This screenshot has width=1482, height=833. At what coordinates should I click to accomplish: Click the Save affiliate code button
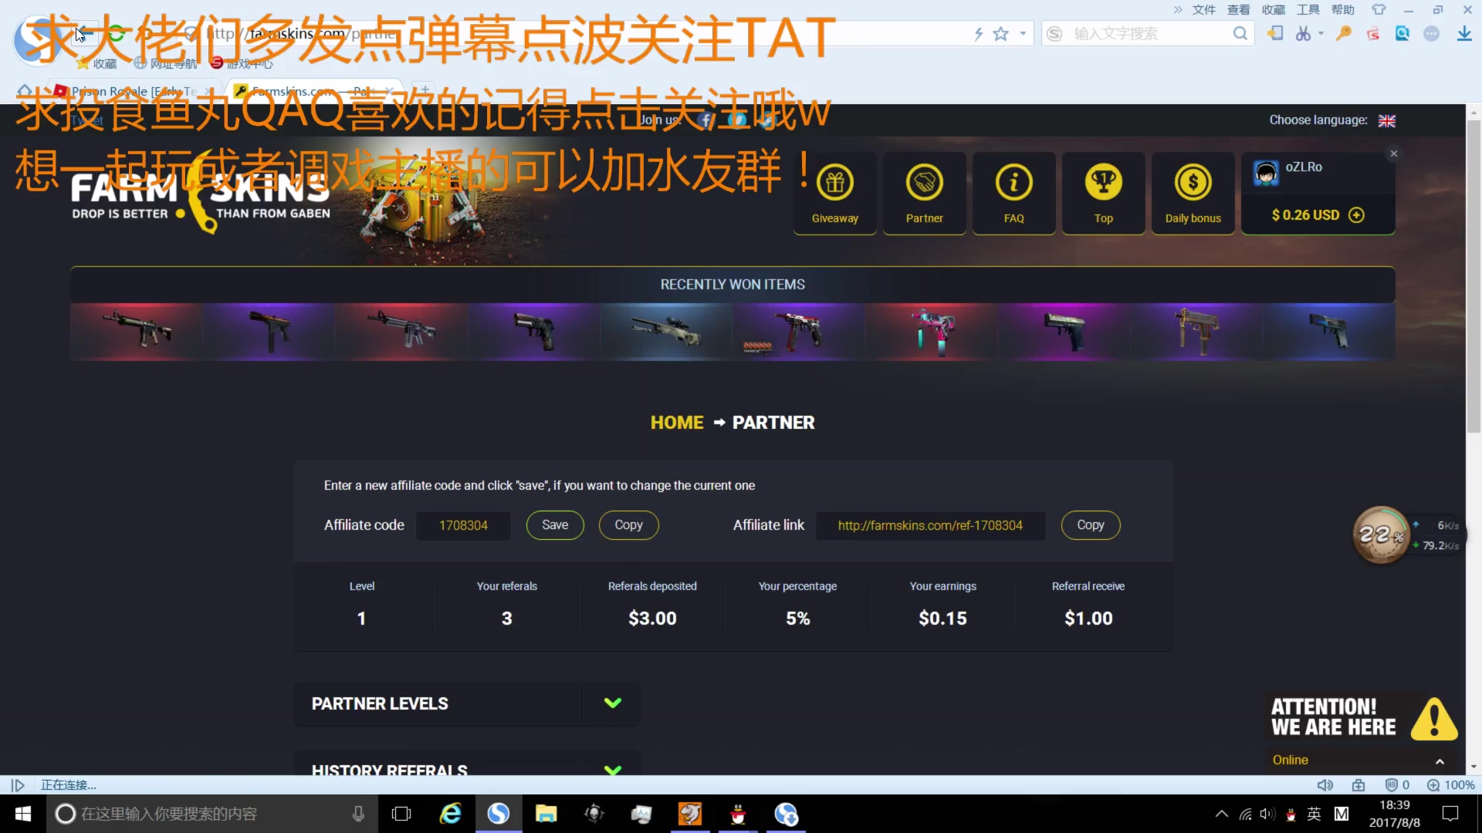click(555, 525)
